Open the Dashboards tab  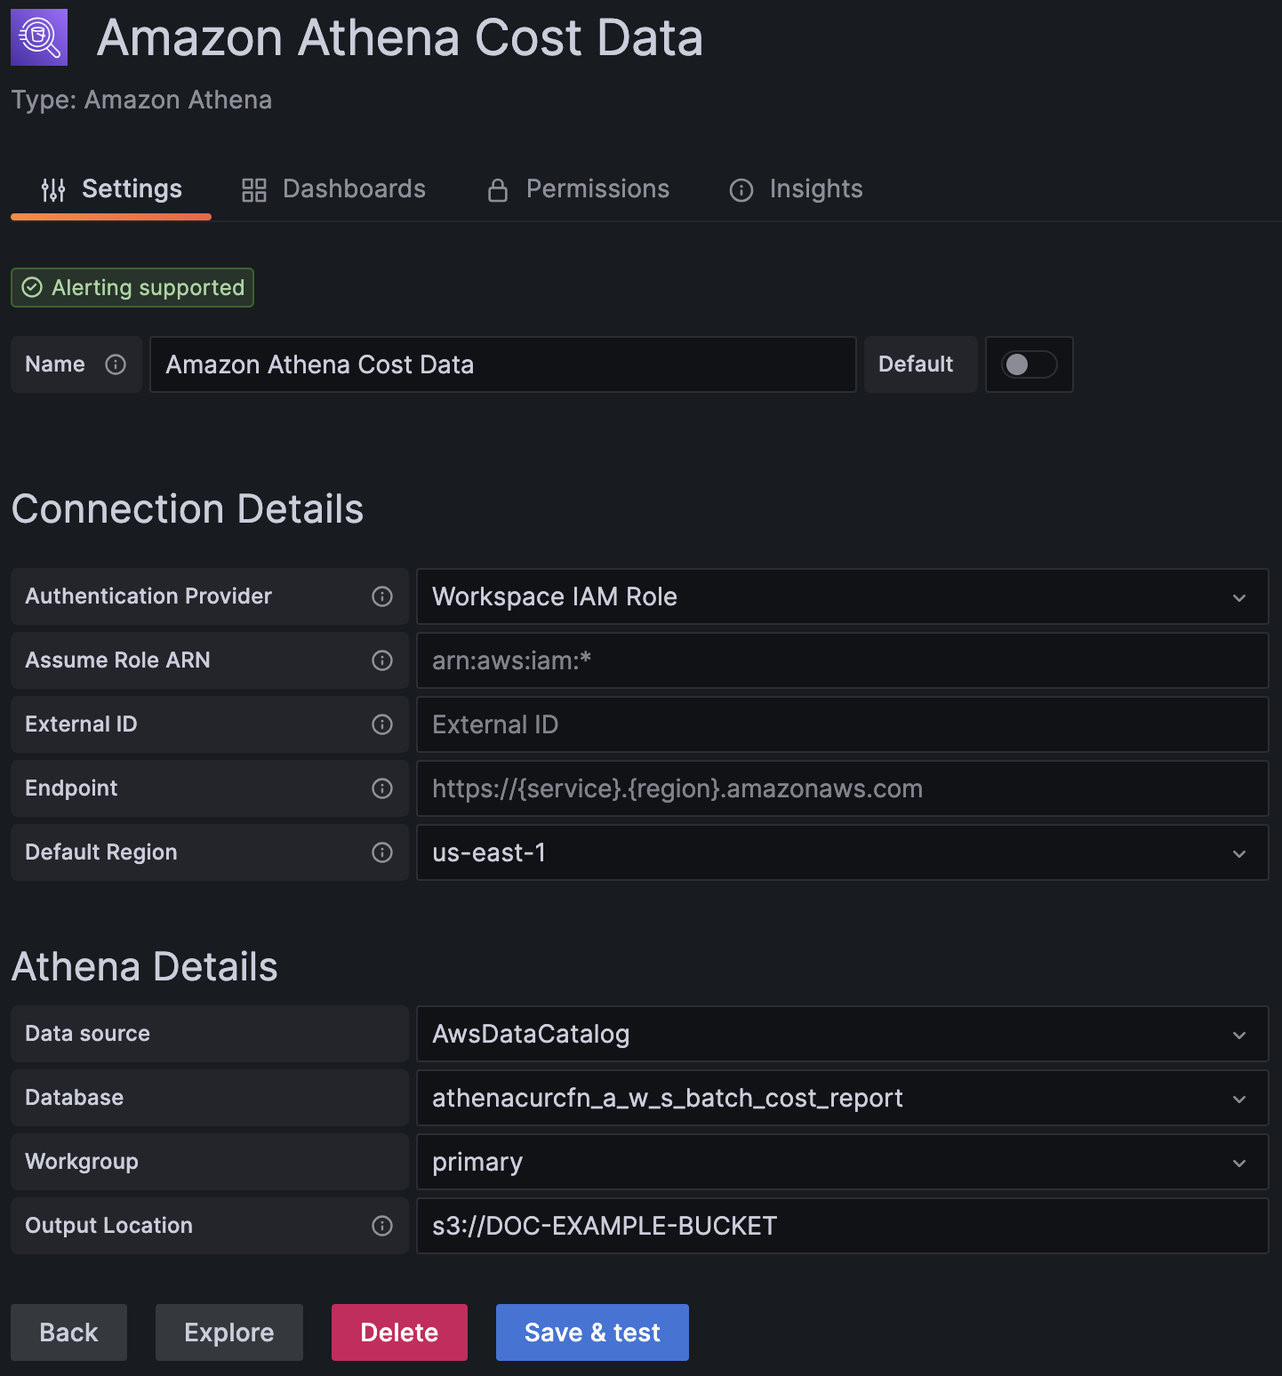pos(333,189)
